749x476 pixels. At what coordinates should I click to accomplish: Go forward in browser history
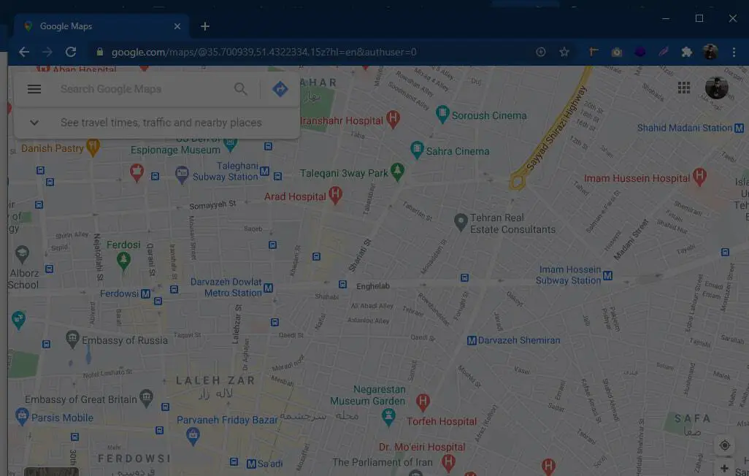[47, 52]
